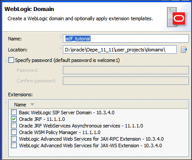Check Basic WebLogic SIP Server Domain extension
This screenshot has height=160, width=192.
coord(14,113)
